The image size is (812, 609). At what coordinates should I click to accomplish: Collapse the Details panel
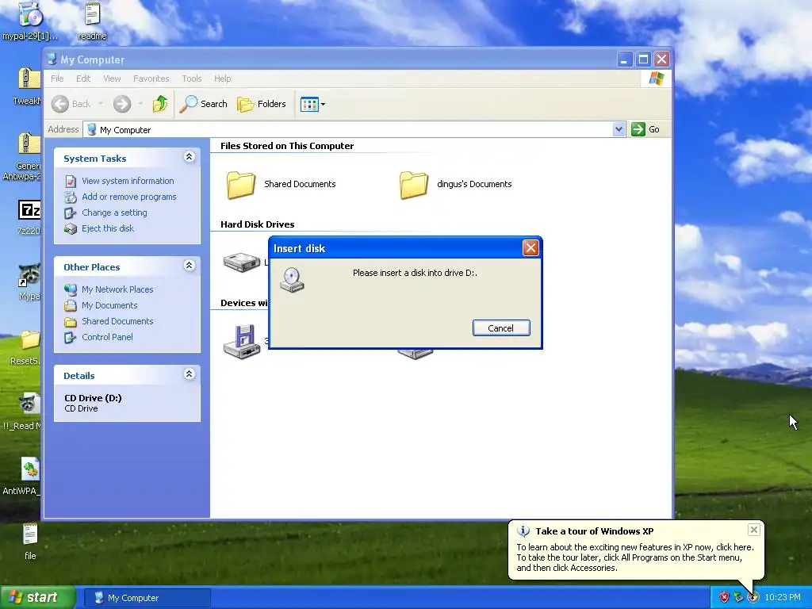tap(190, 374)
